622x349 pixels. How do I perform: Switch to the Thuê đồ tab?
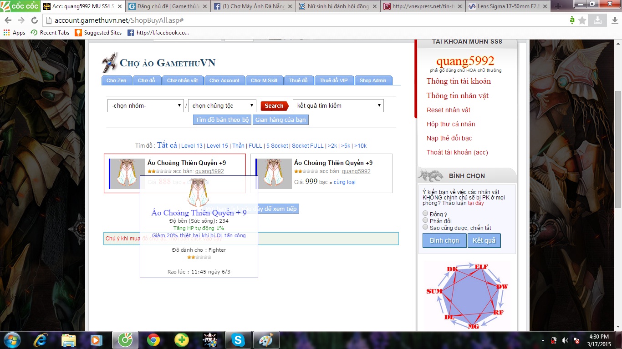298,80
